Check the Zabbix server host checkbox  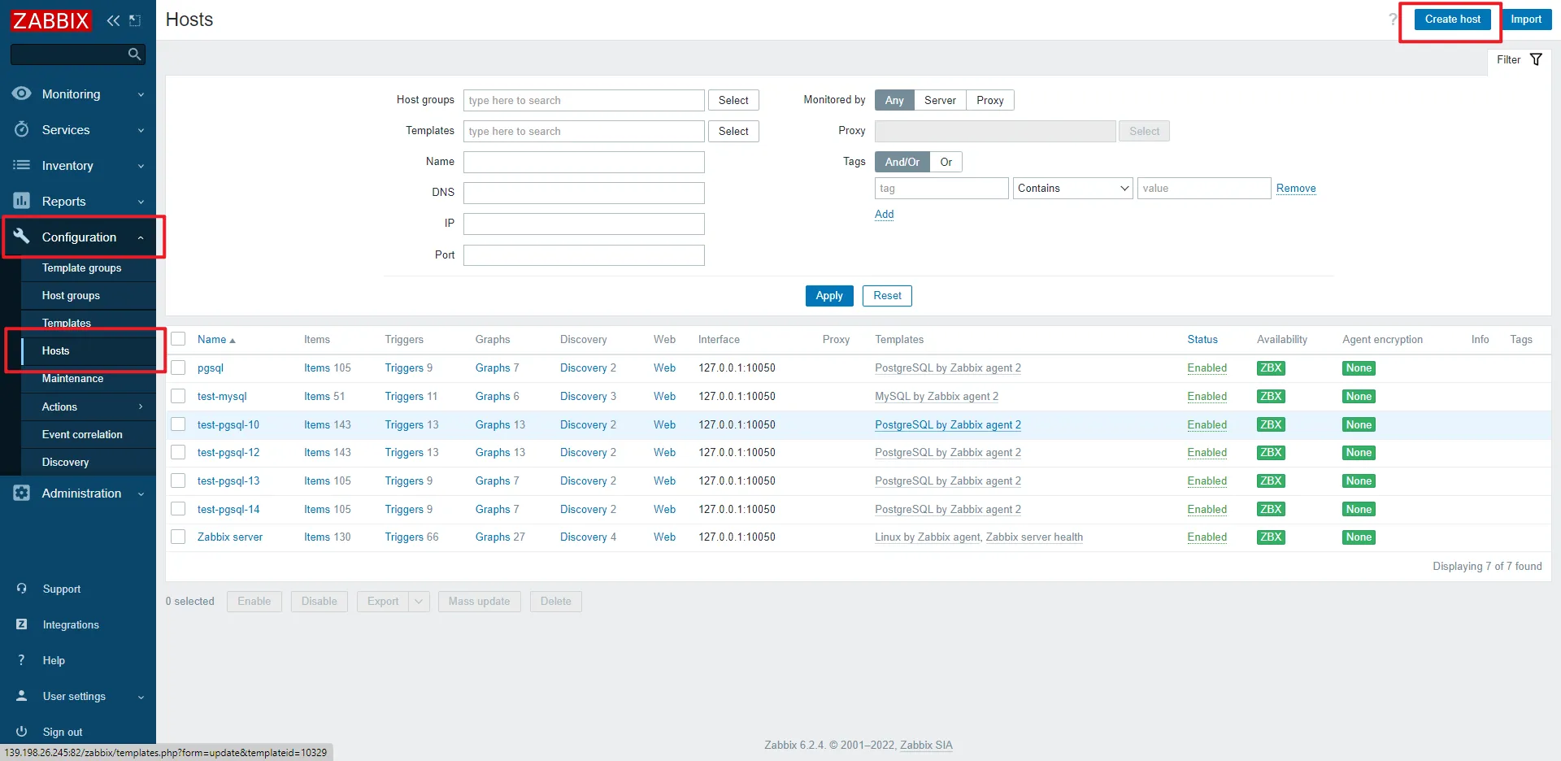click(179, 537)
